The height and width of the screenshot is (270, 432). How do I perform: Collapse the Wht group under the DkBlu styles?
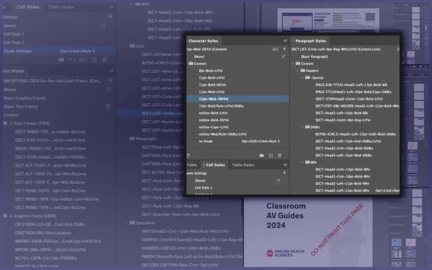point(302,162)
